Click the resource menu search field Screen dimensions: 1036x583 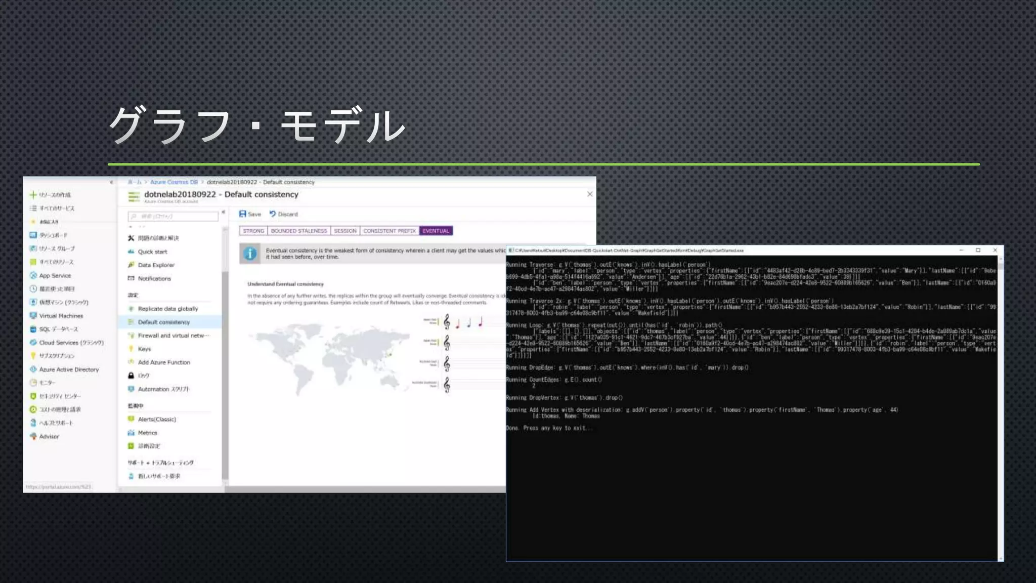click(173, 217)
